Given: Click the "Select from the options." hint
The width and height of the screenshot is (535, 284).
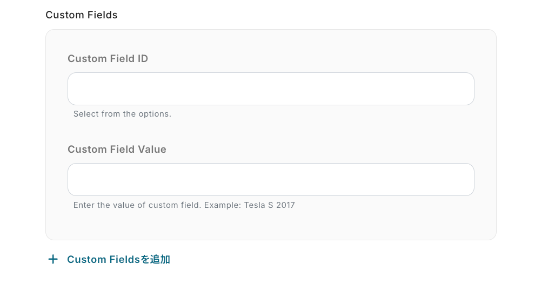Looking at the screenshot, I should [x=122, y=114].
